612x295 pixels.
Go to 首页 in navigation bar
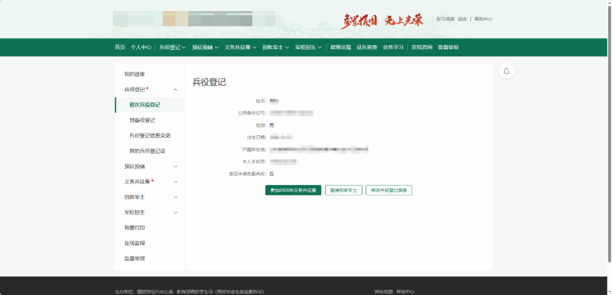coord(120,48)
